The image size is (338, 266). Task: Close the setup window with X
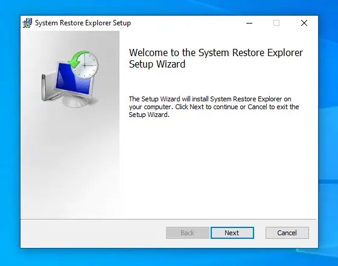click(304, 23)
